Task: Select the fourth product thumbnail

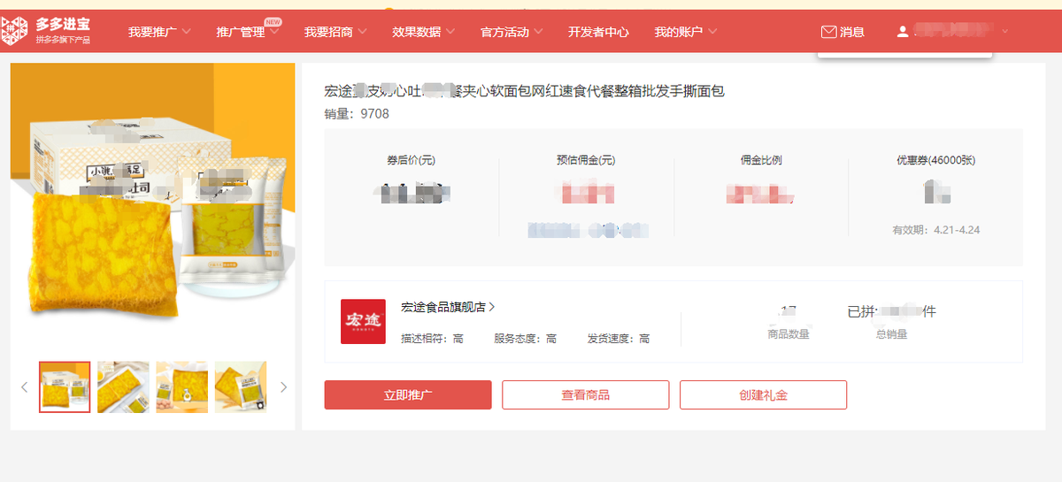Action: click(x=240, y=387)
